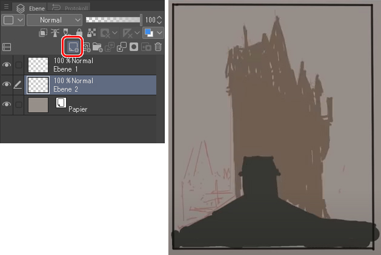Toggle visibility of the Ebene 2 layer
381x255 pixels.
(x=7, y=85)
